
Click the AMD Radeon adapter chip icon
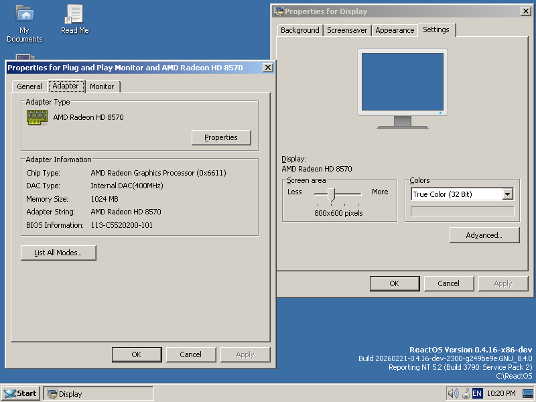(37, 117)
